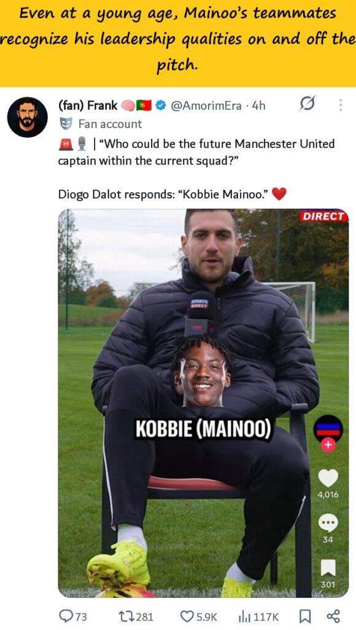Click the (fan) Frank display name

tap(88, 105)
